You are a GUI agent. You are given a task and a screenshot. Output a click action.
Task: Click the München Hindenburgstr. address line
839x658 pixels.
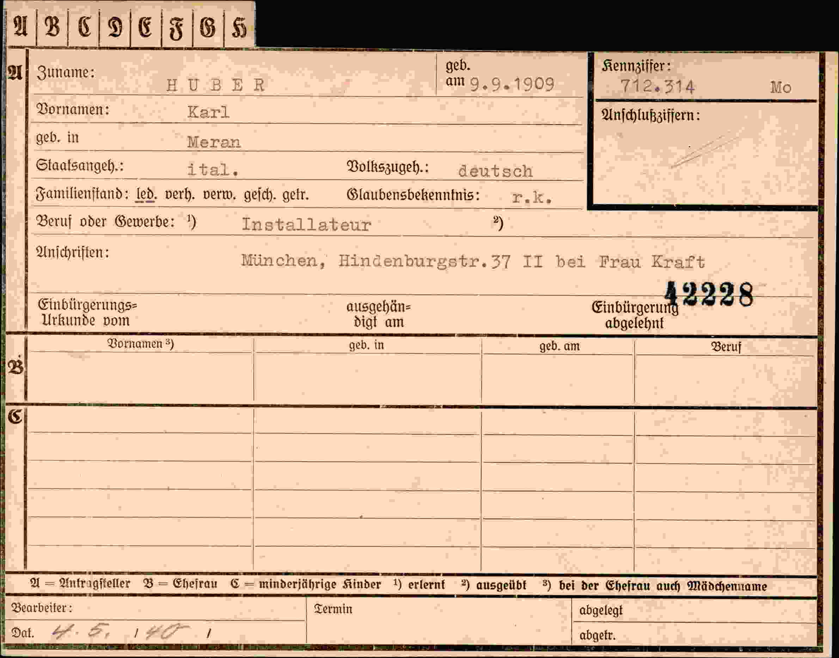(473, 262)
